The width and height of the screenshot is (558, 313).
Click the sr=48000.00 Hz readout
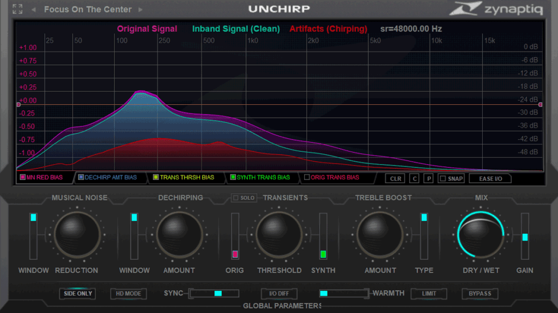(x=411, y=29)
